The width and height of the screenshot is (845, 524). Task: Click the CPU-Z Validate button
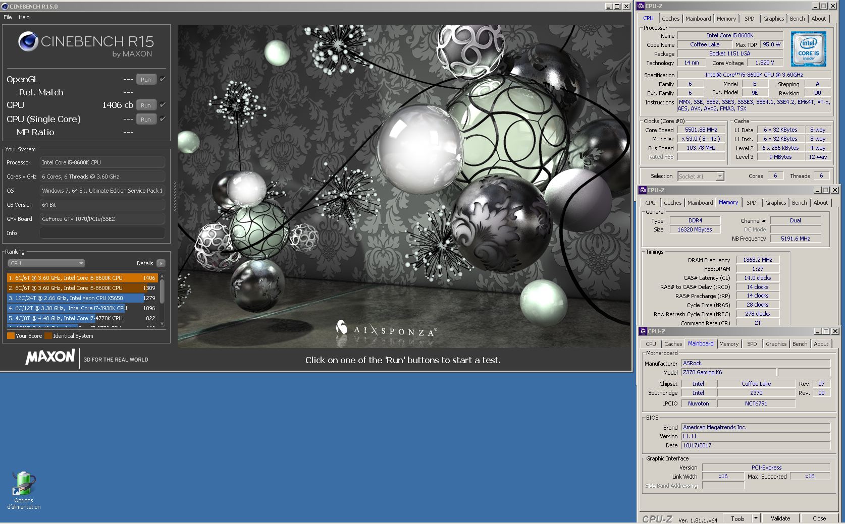780,518
